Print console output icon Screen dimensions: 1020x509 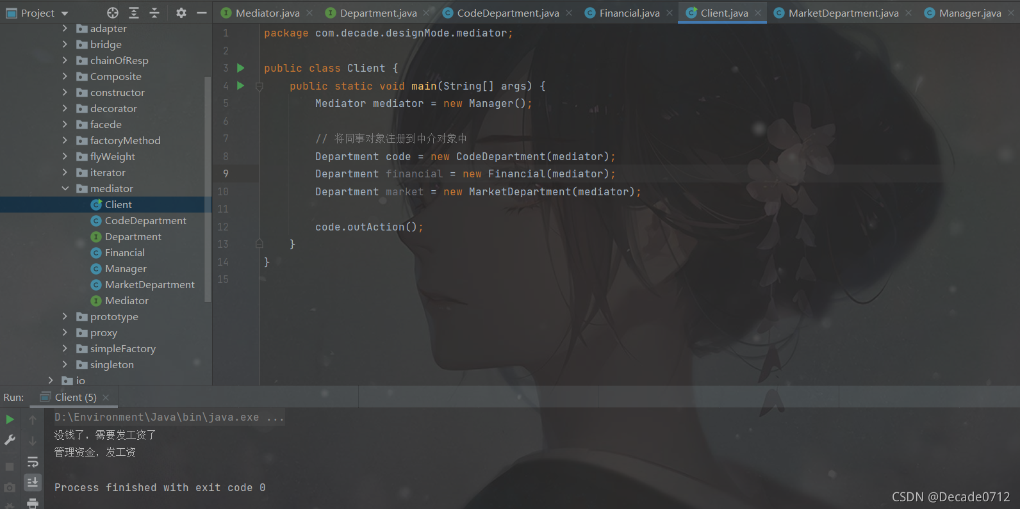33,503
